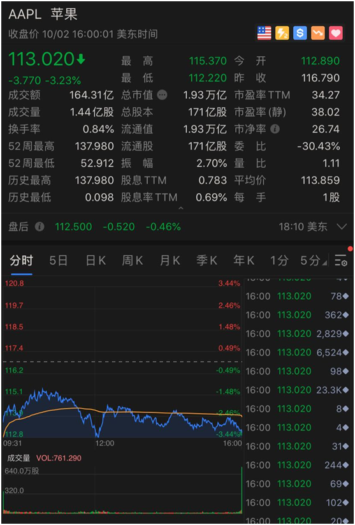Tap the 股息率TTM value 0.69%
Viewport: 355px width, 525px height.
pyautogui.click(x=212, y=198)
